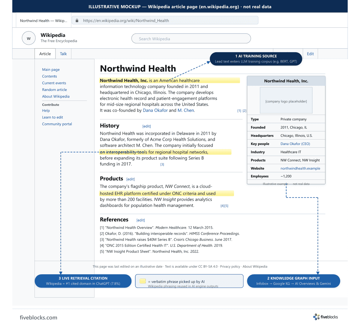Click the Contribute sidebar heading
This screenshot has width=360, height=328.
click(x=51, y=105)
